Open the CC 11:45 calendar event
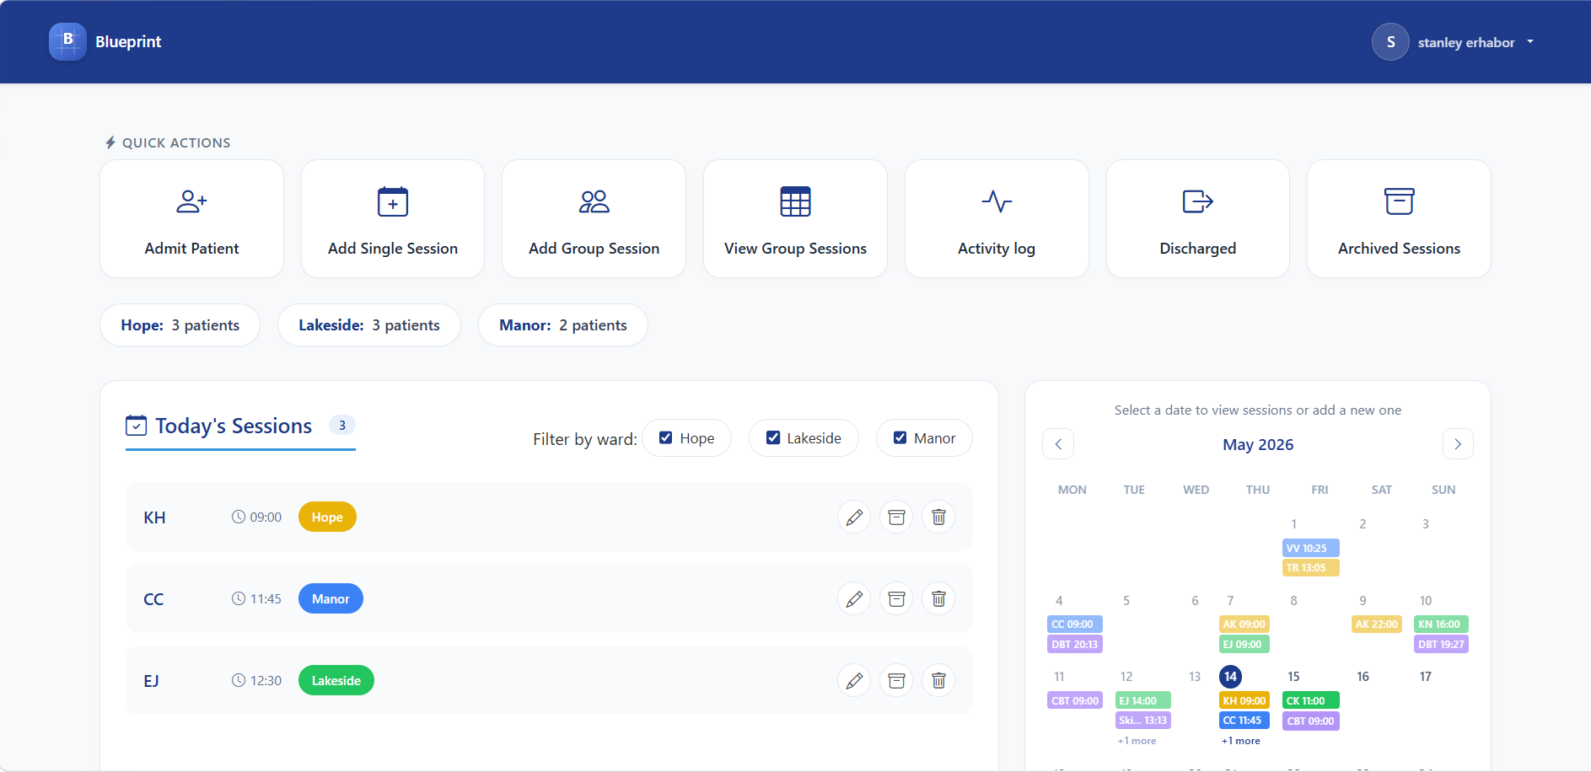The width and height of the screenshot is (1591, 772). (x=1244, y=721)
